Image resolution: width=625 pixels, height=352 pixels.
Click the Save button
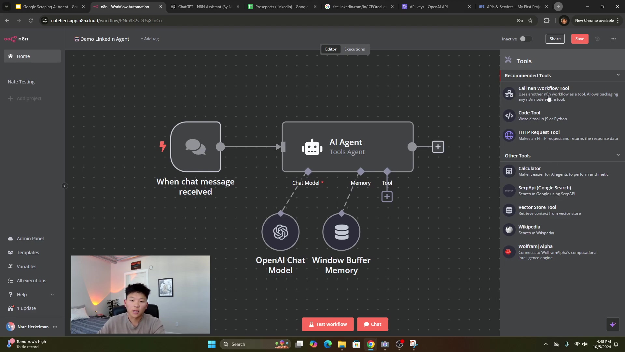tap(580, 39)
